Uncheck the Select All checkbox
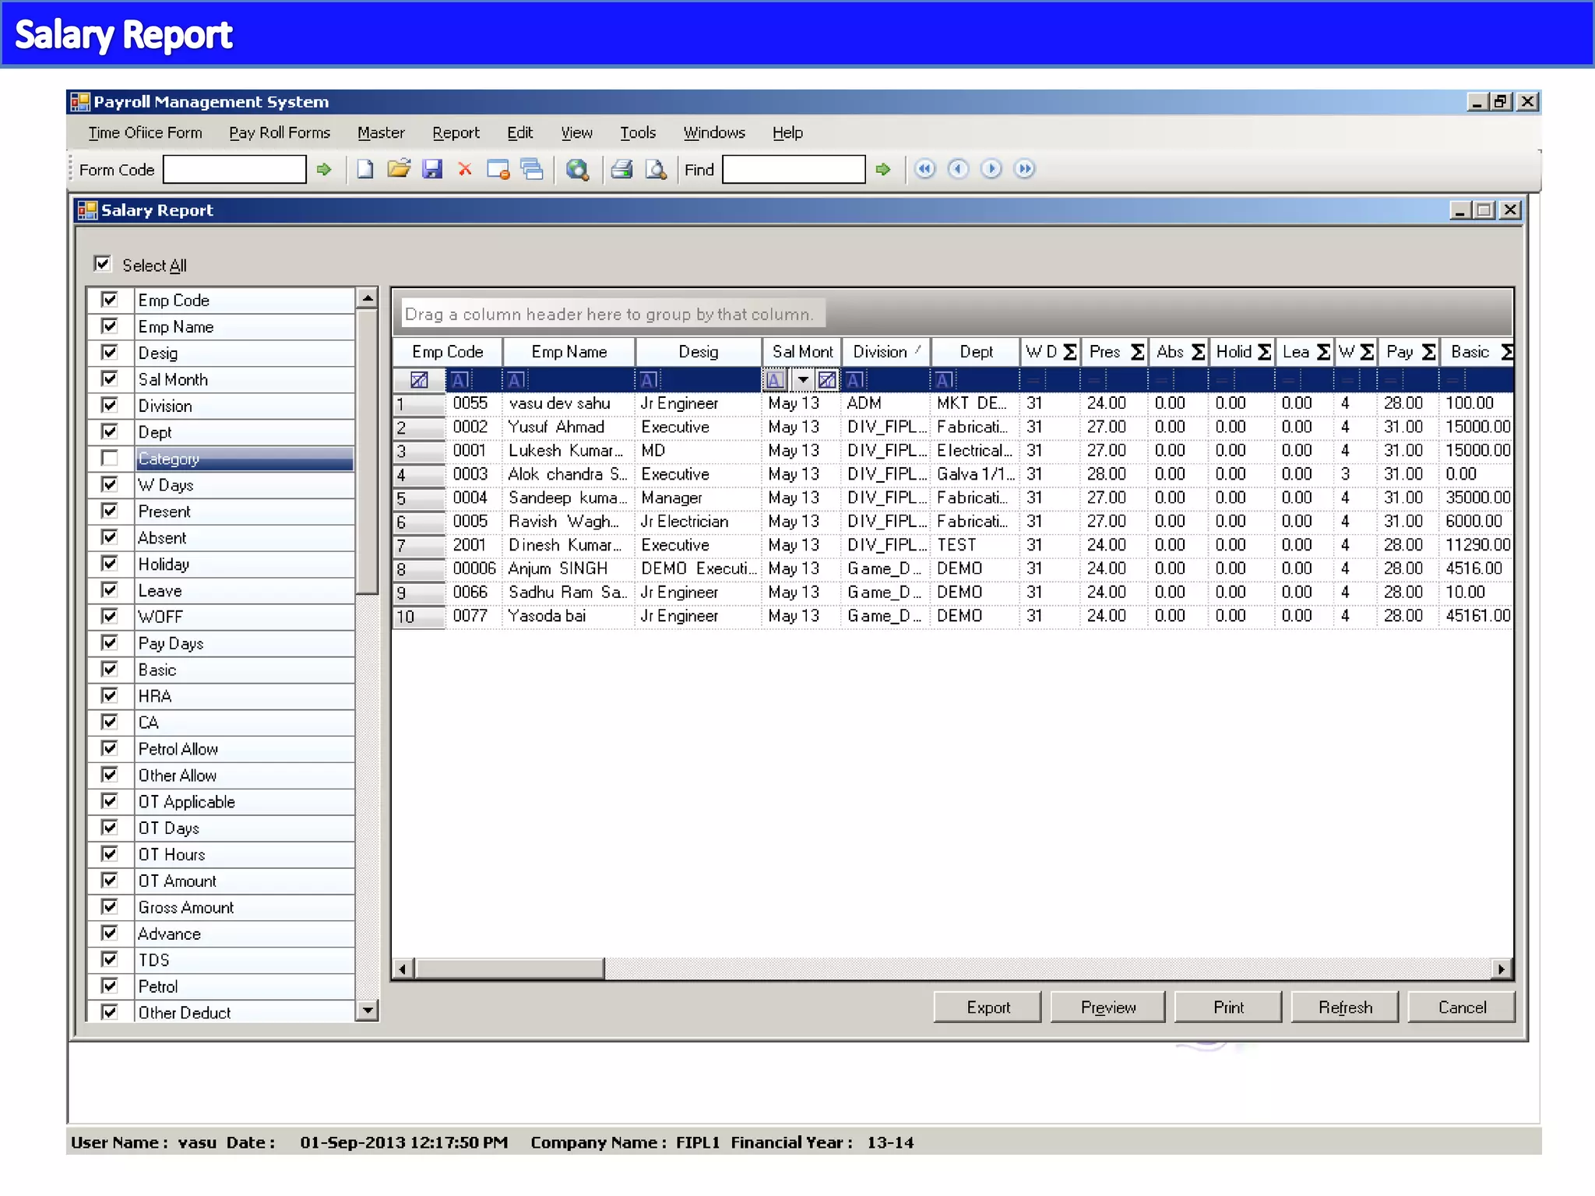The width and height of the screenshot is (1595, 1196). click(x=103, y=264)
